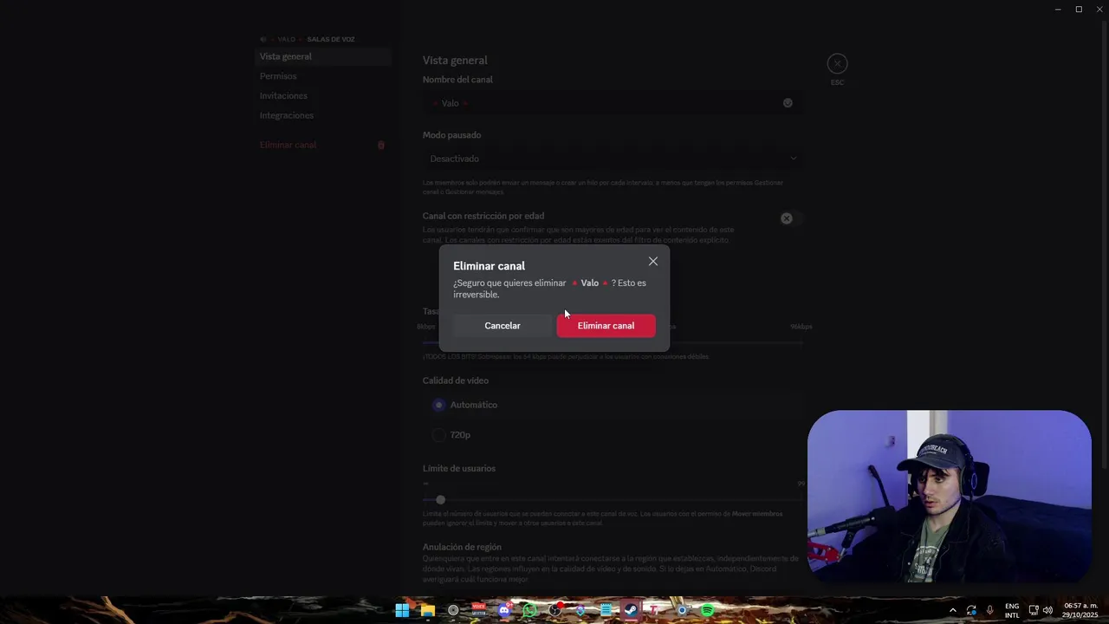
Task: Click the Calidad de vídeo label
Action: [x=456, y=380]
